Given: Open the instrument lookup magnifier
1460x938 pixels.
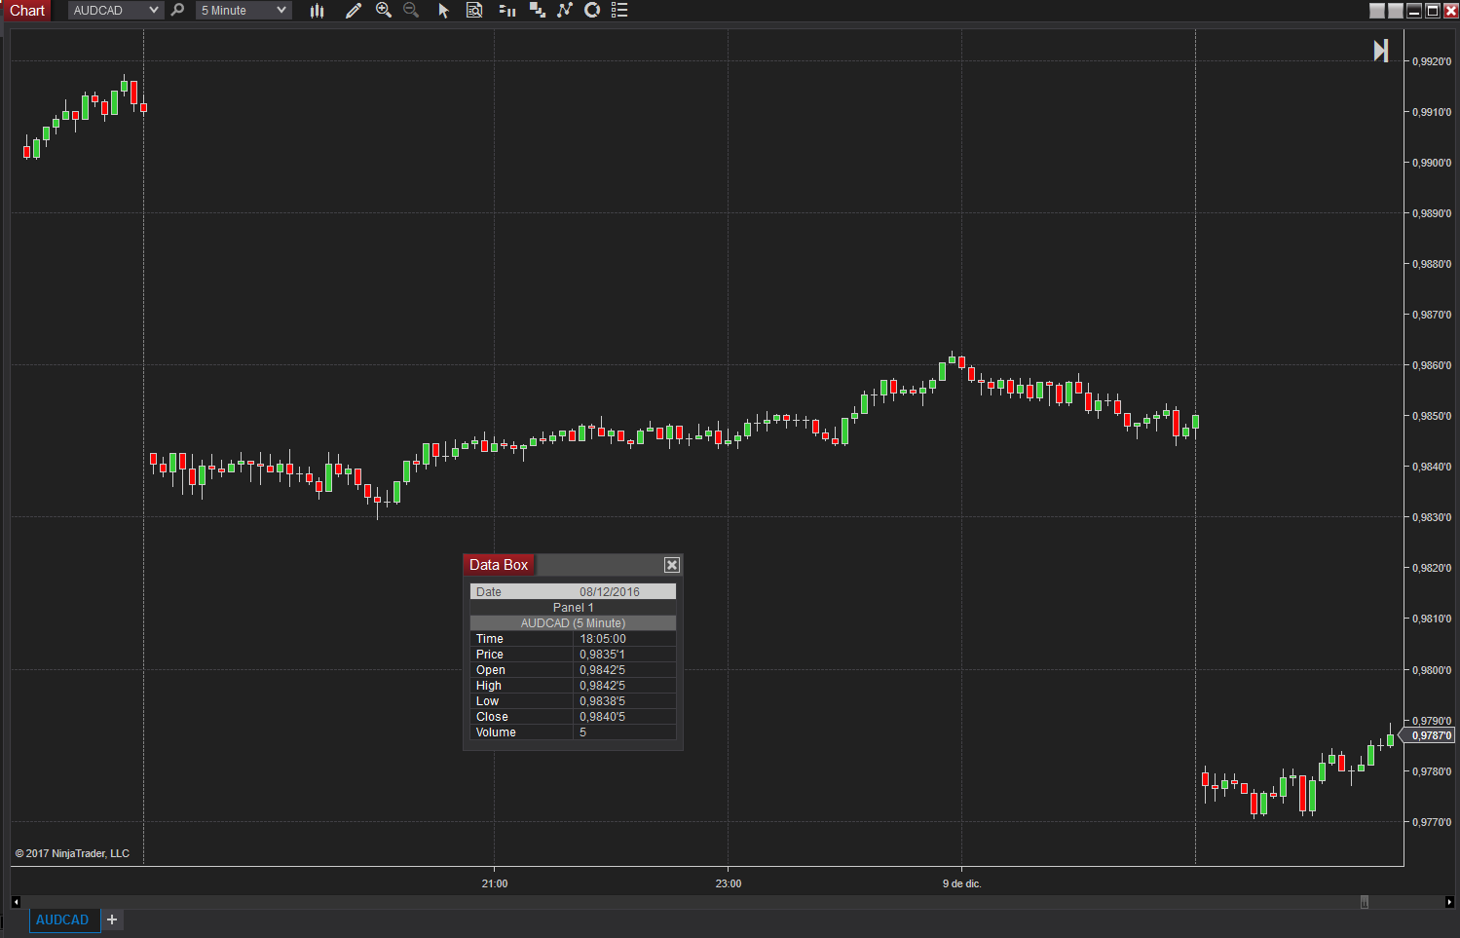Looking at the screenshot, I should point(177,10).
